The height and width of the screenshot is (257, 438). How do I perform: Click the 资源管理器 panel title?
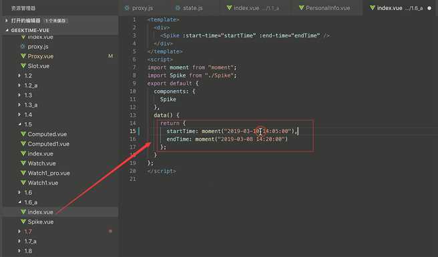(23, 9)
